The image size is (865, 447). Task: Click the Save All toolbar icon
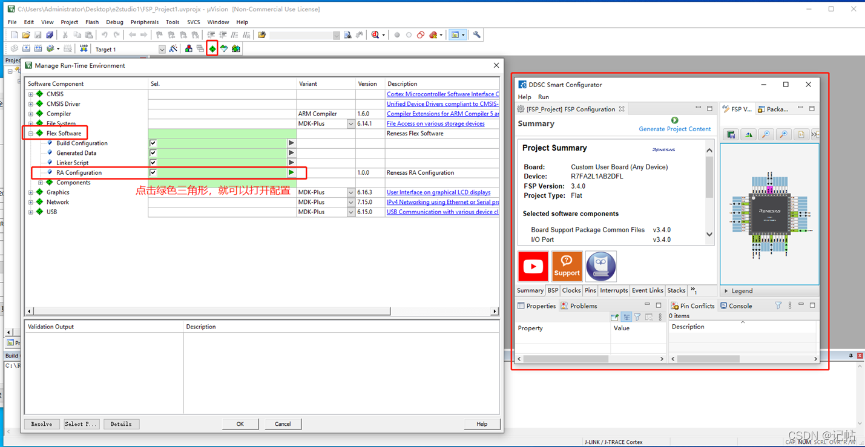(x=50, y=35)
